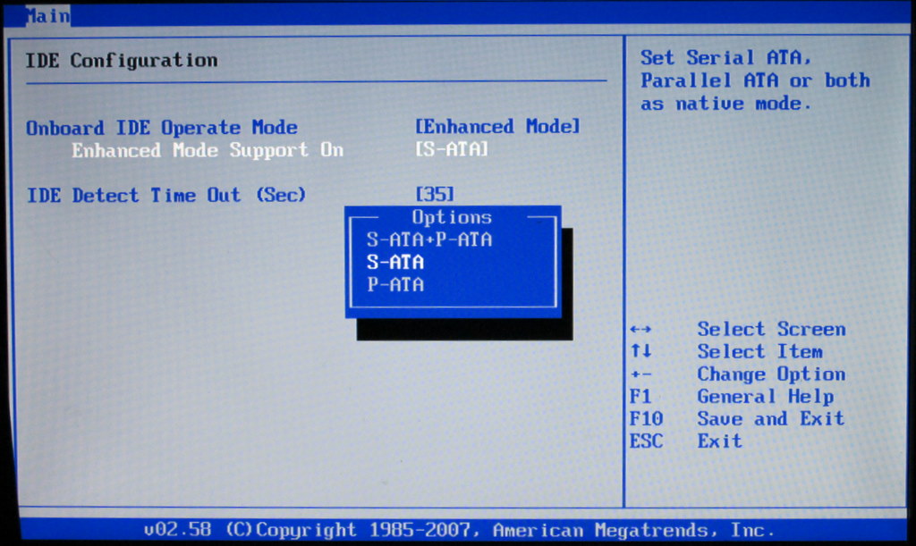The height and width of the screenshot is (546, 916).
Task: Click the Options popup title
Action: pos(452,217)
